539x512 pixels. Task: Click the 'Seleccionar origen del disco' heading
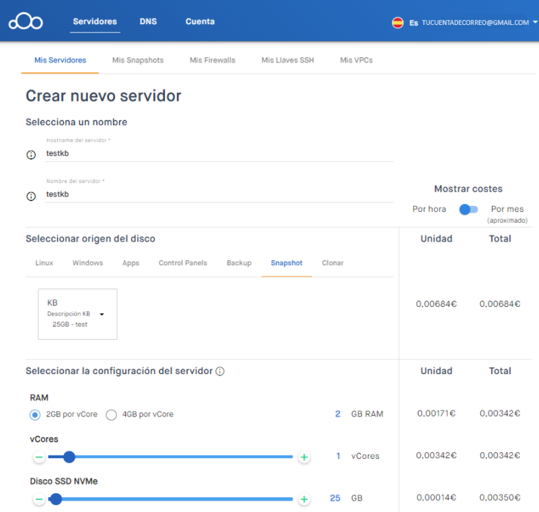(90, 239)
